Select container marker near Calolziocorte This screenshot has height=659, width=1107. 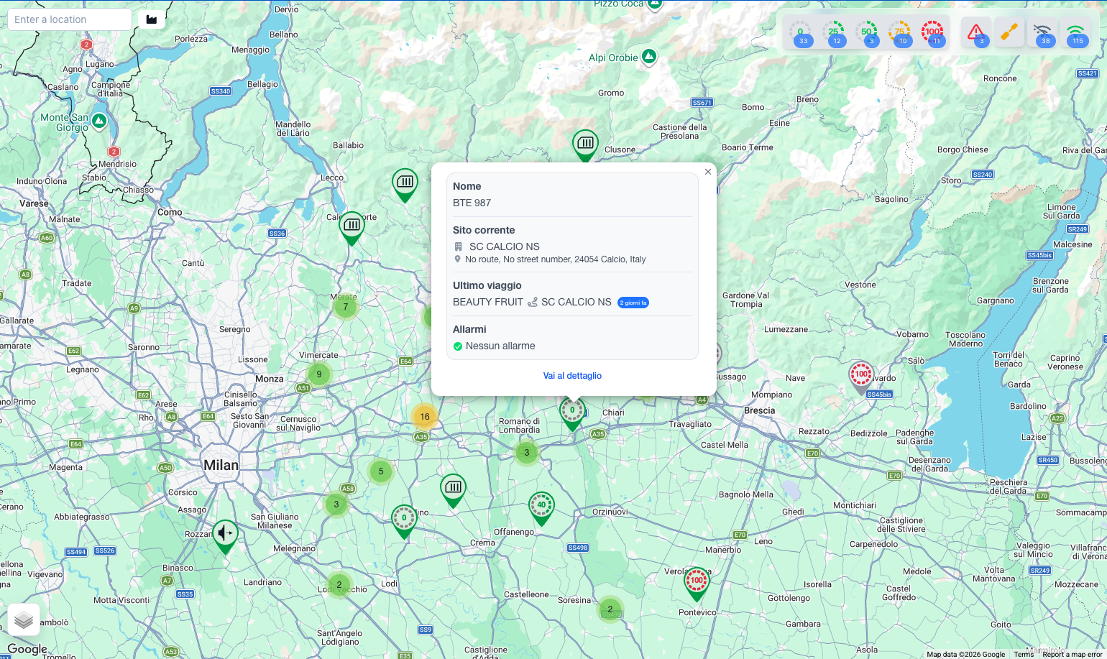[x=352, y=228]
